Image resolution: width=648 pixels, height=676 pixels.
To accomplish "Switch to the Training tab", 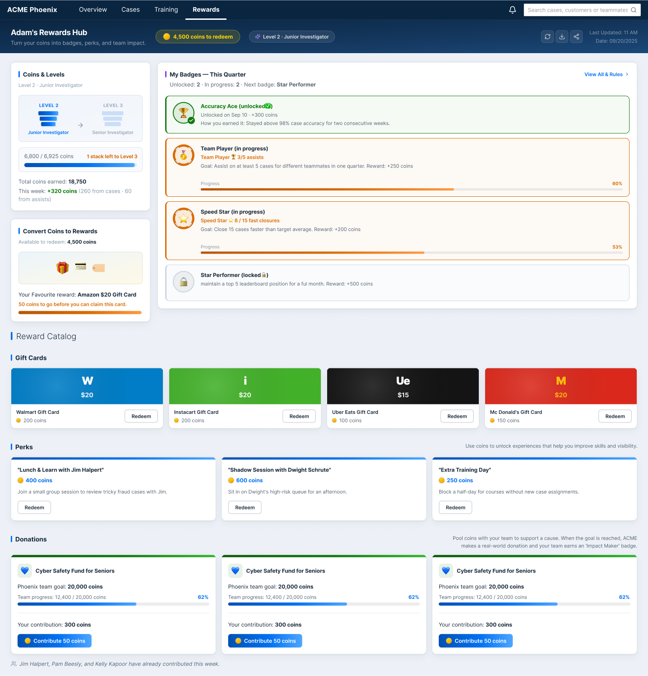I will coord(166,9).
